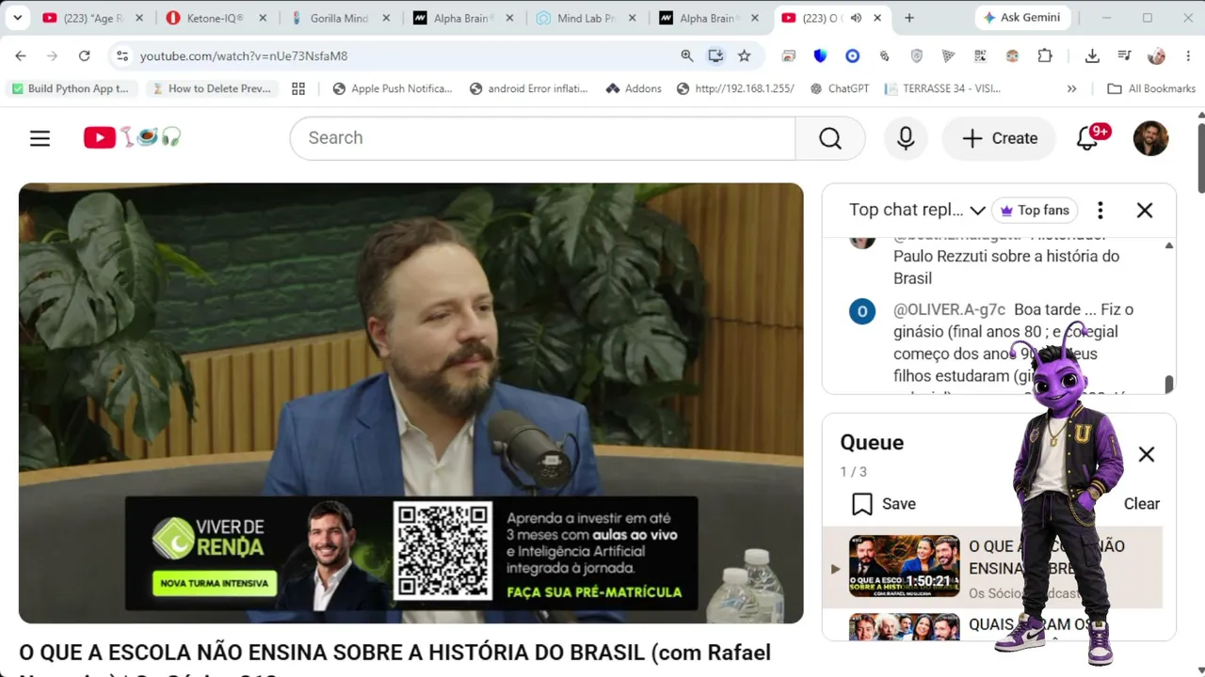Close the Queue panel
This screenshot has height=677, width=1205.
click(1146, 455)
